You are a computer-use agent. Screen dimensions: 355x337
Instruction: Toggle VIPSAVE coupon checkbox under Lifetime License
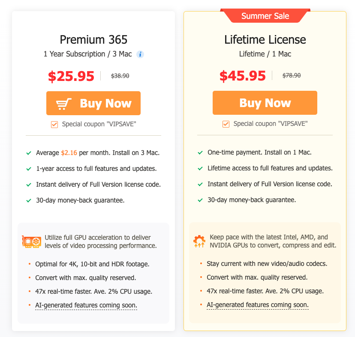coord(226,125)
